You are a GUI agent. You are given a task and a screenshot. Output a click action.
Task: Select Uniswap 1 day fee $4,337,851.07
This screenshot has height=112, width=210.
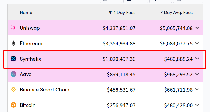click(119, 28)
